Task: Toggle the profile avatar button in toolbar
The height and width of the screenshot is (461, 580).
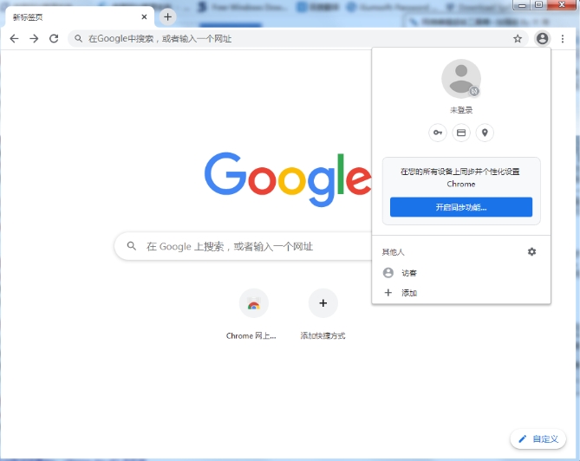Action: pyautogui.click(x=542, y=38)
